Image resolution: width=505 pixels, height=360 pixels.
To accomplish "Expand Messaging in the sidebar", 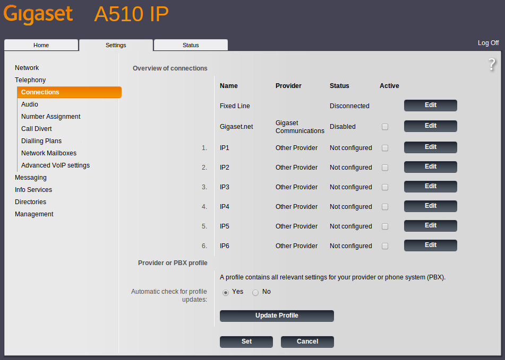I will click(x=30, y=178).
